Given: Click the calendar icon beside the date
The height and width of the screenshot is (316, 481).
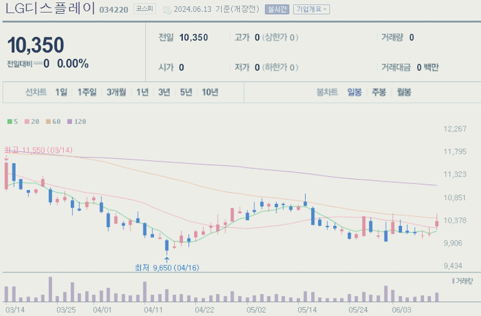Looking at the screenshot, I should pos(167,10).
